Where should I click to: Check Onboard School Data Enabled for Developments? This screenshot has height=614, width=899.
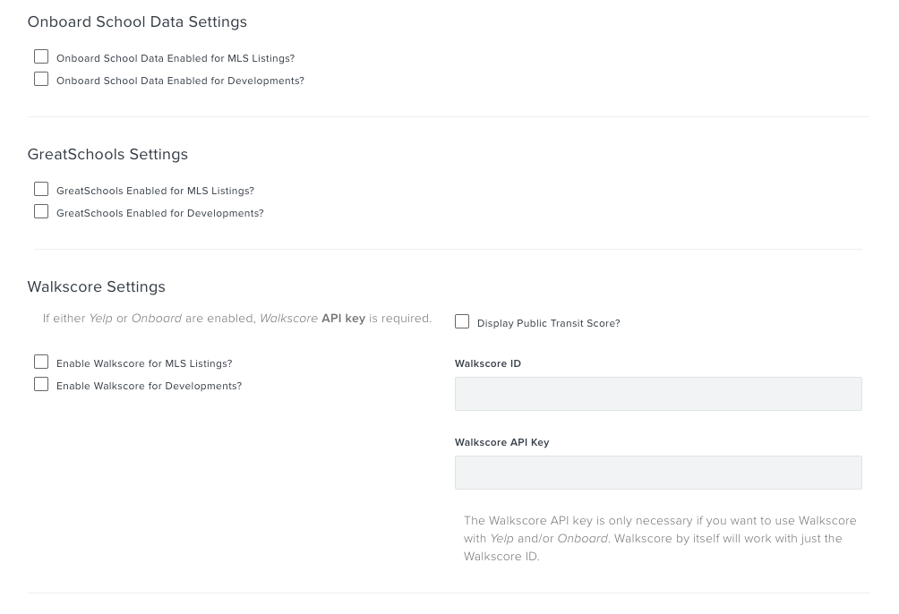pos(41,79)
